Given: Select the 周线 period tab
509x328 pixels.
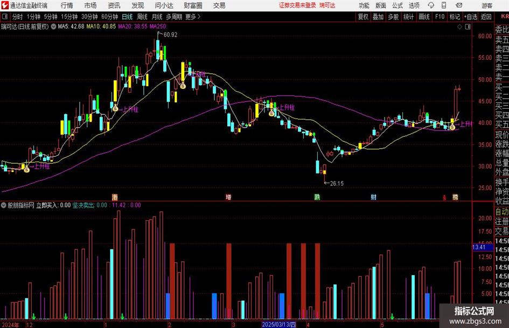Looking at the screenshot, I should tap(142, 17).
